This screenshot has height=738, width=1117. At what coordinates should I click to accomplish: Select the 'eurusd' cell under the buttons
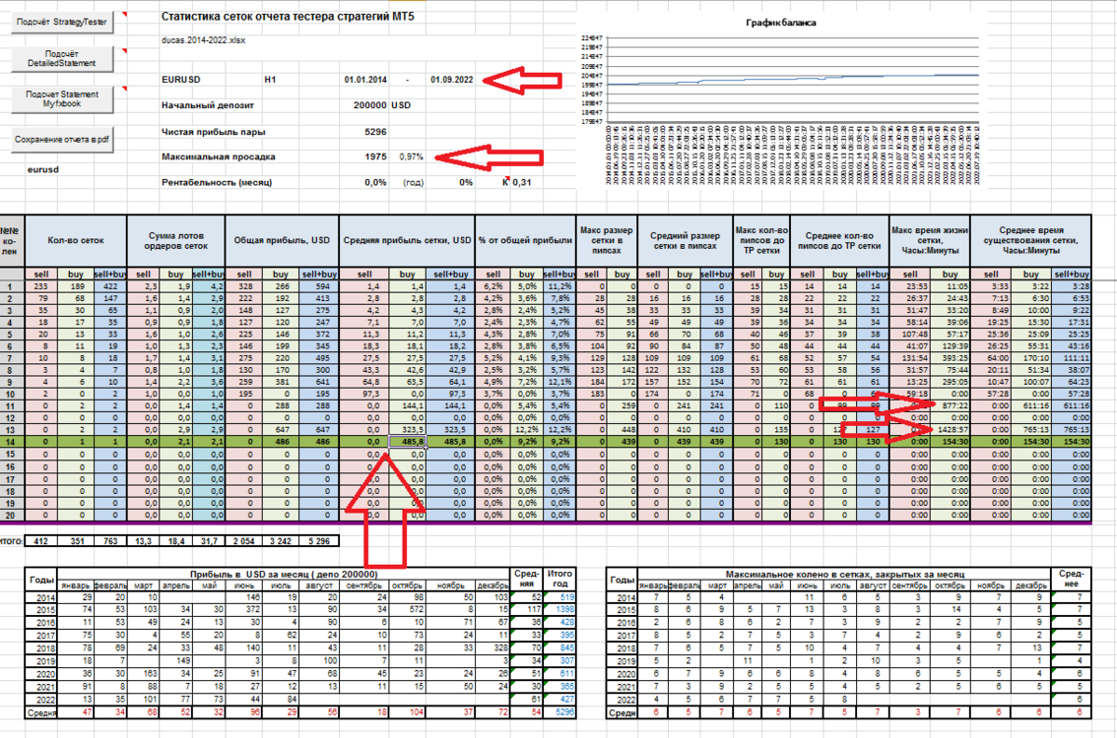[x=42, y=169]
